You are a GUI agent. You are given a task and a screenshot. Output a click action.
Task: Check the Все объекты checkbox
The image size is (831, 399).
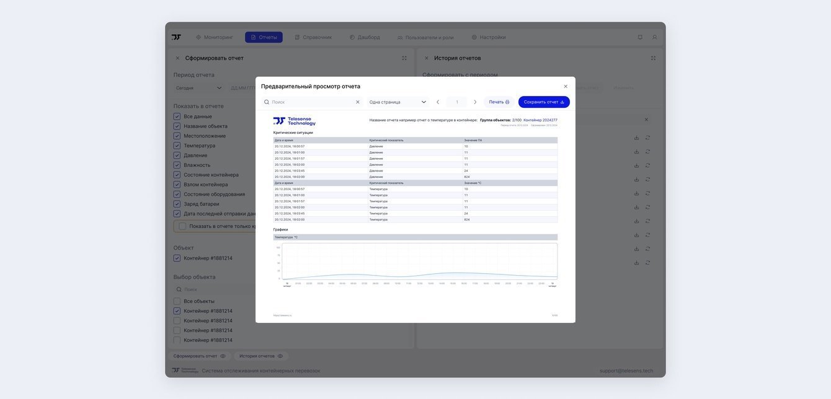177,301
